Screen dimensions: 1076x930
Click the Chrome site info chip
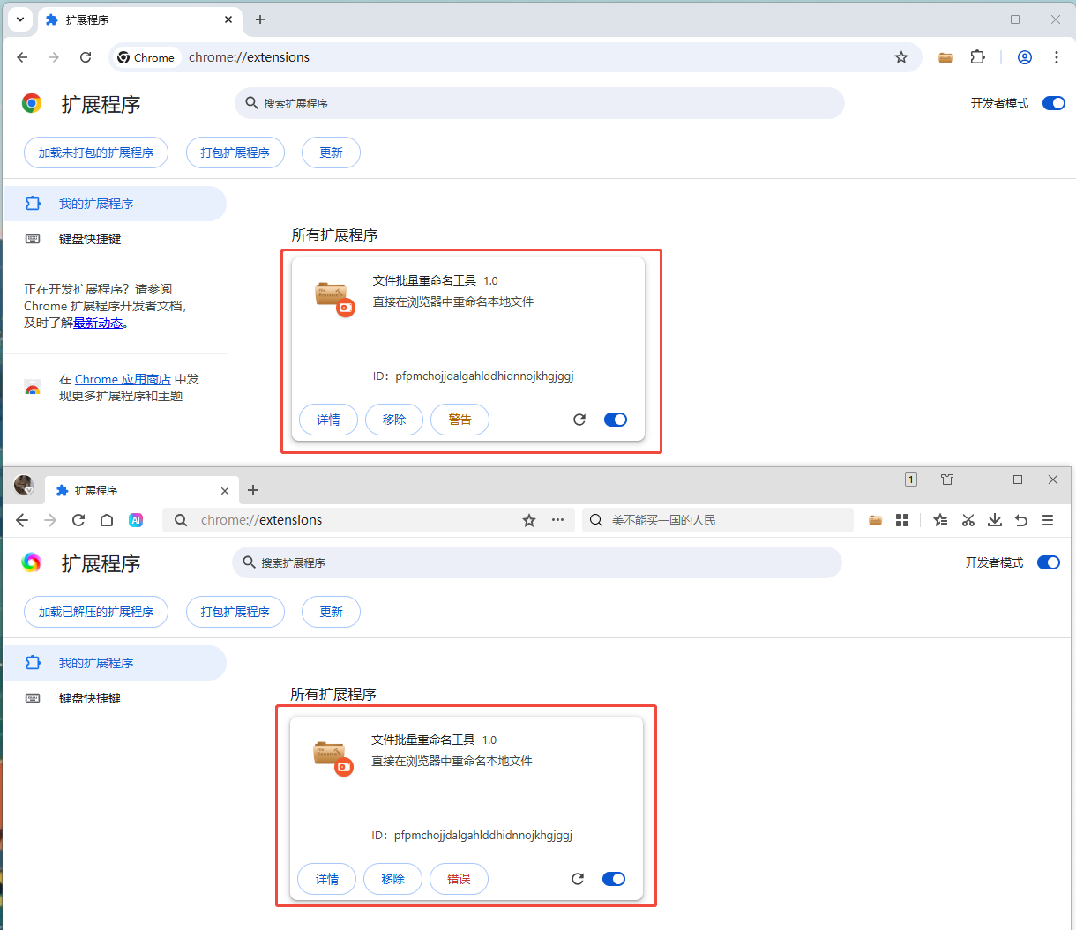point(146,57)
